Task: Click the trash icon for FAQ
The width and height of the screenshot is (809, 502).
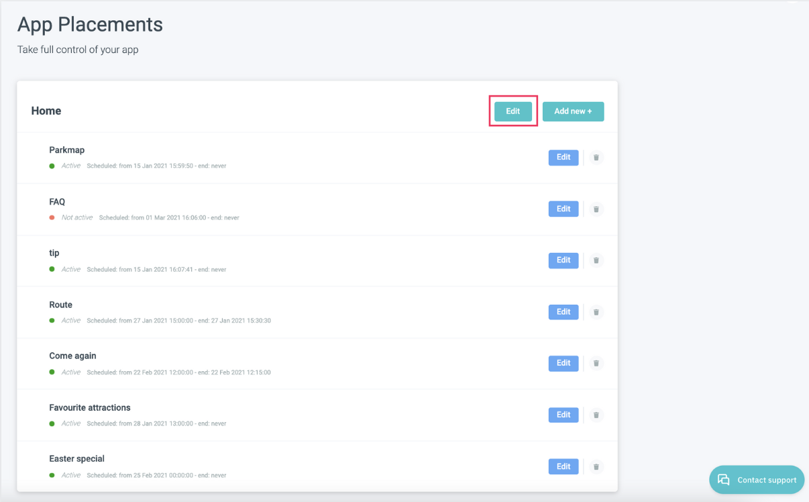Action: pos(596,209)
